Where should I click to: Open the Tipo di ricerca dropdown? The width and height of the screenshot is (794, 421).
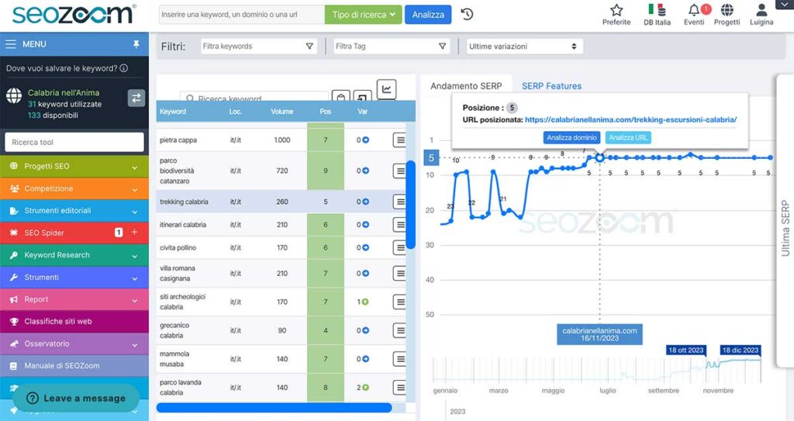[363, 15]
